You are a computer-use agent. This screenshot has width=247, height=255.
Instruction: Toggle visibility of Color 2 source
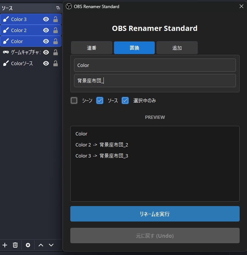coord(46,30)
